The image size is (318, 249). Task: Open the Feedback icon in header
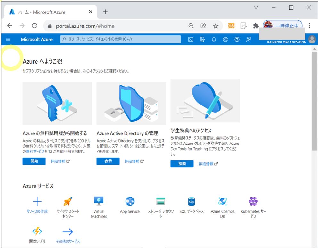249,40
